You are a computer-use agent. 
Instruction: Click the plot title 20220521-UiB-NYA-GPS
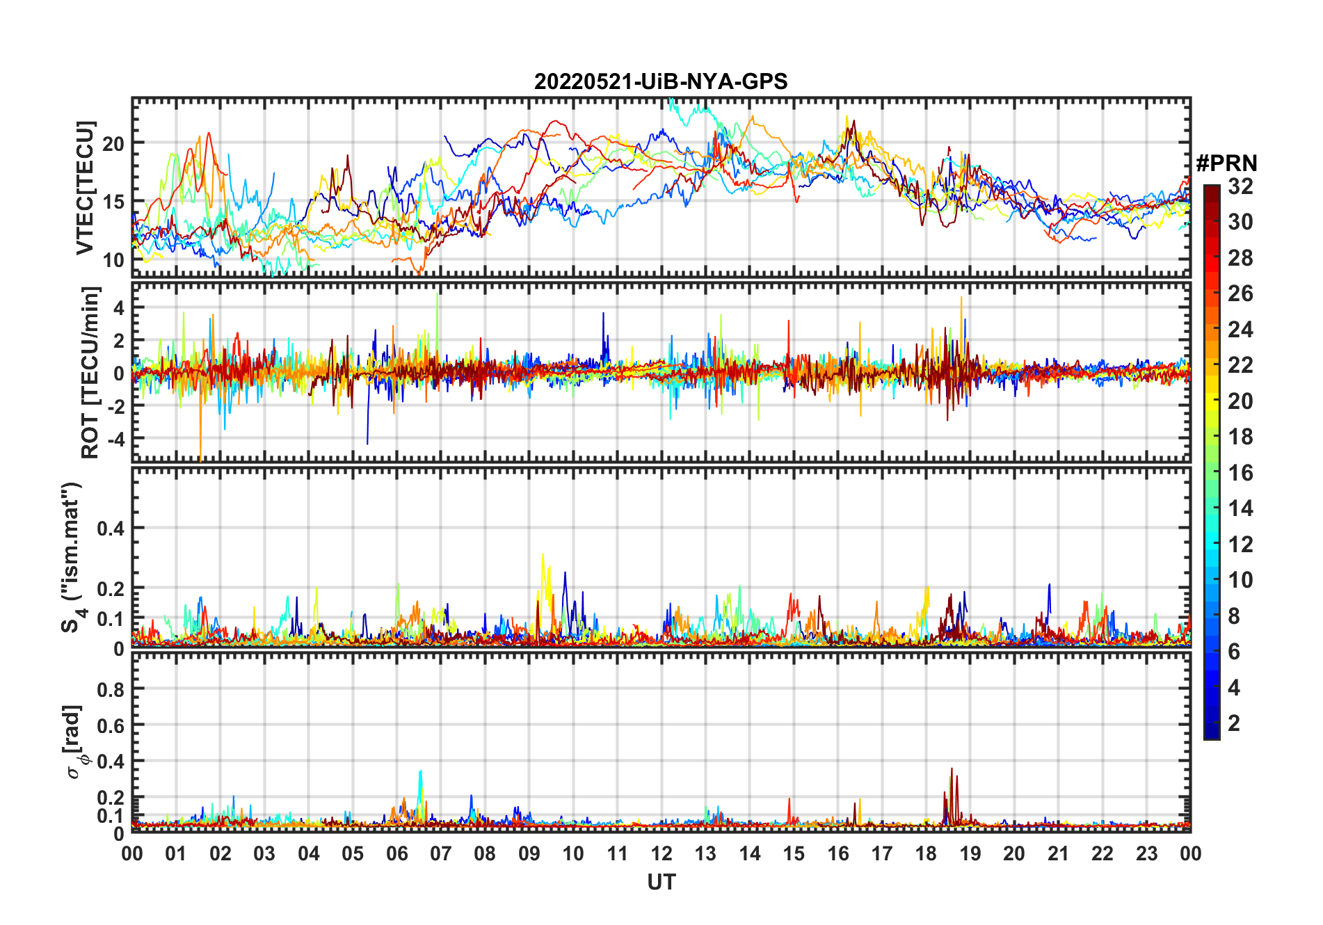[661, 81]
